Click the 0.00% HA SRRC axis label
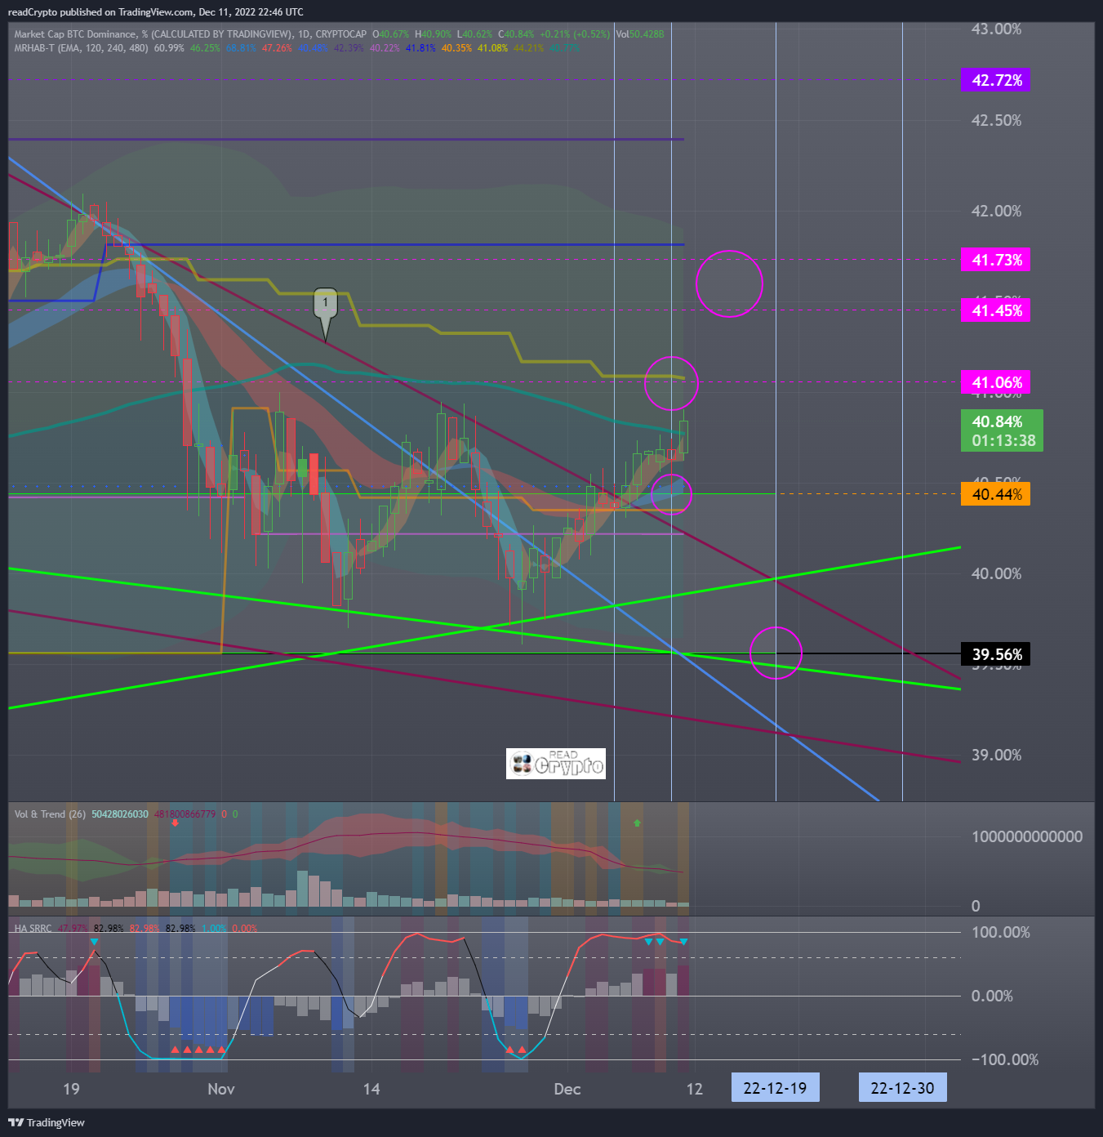This screenshot has height=1137, width=1103. (x=992, y=997)
